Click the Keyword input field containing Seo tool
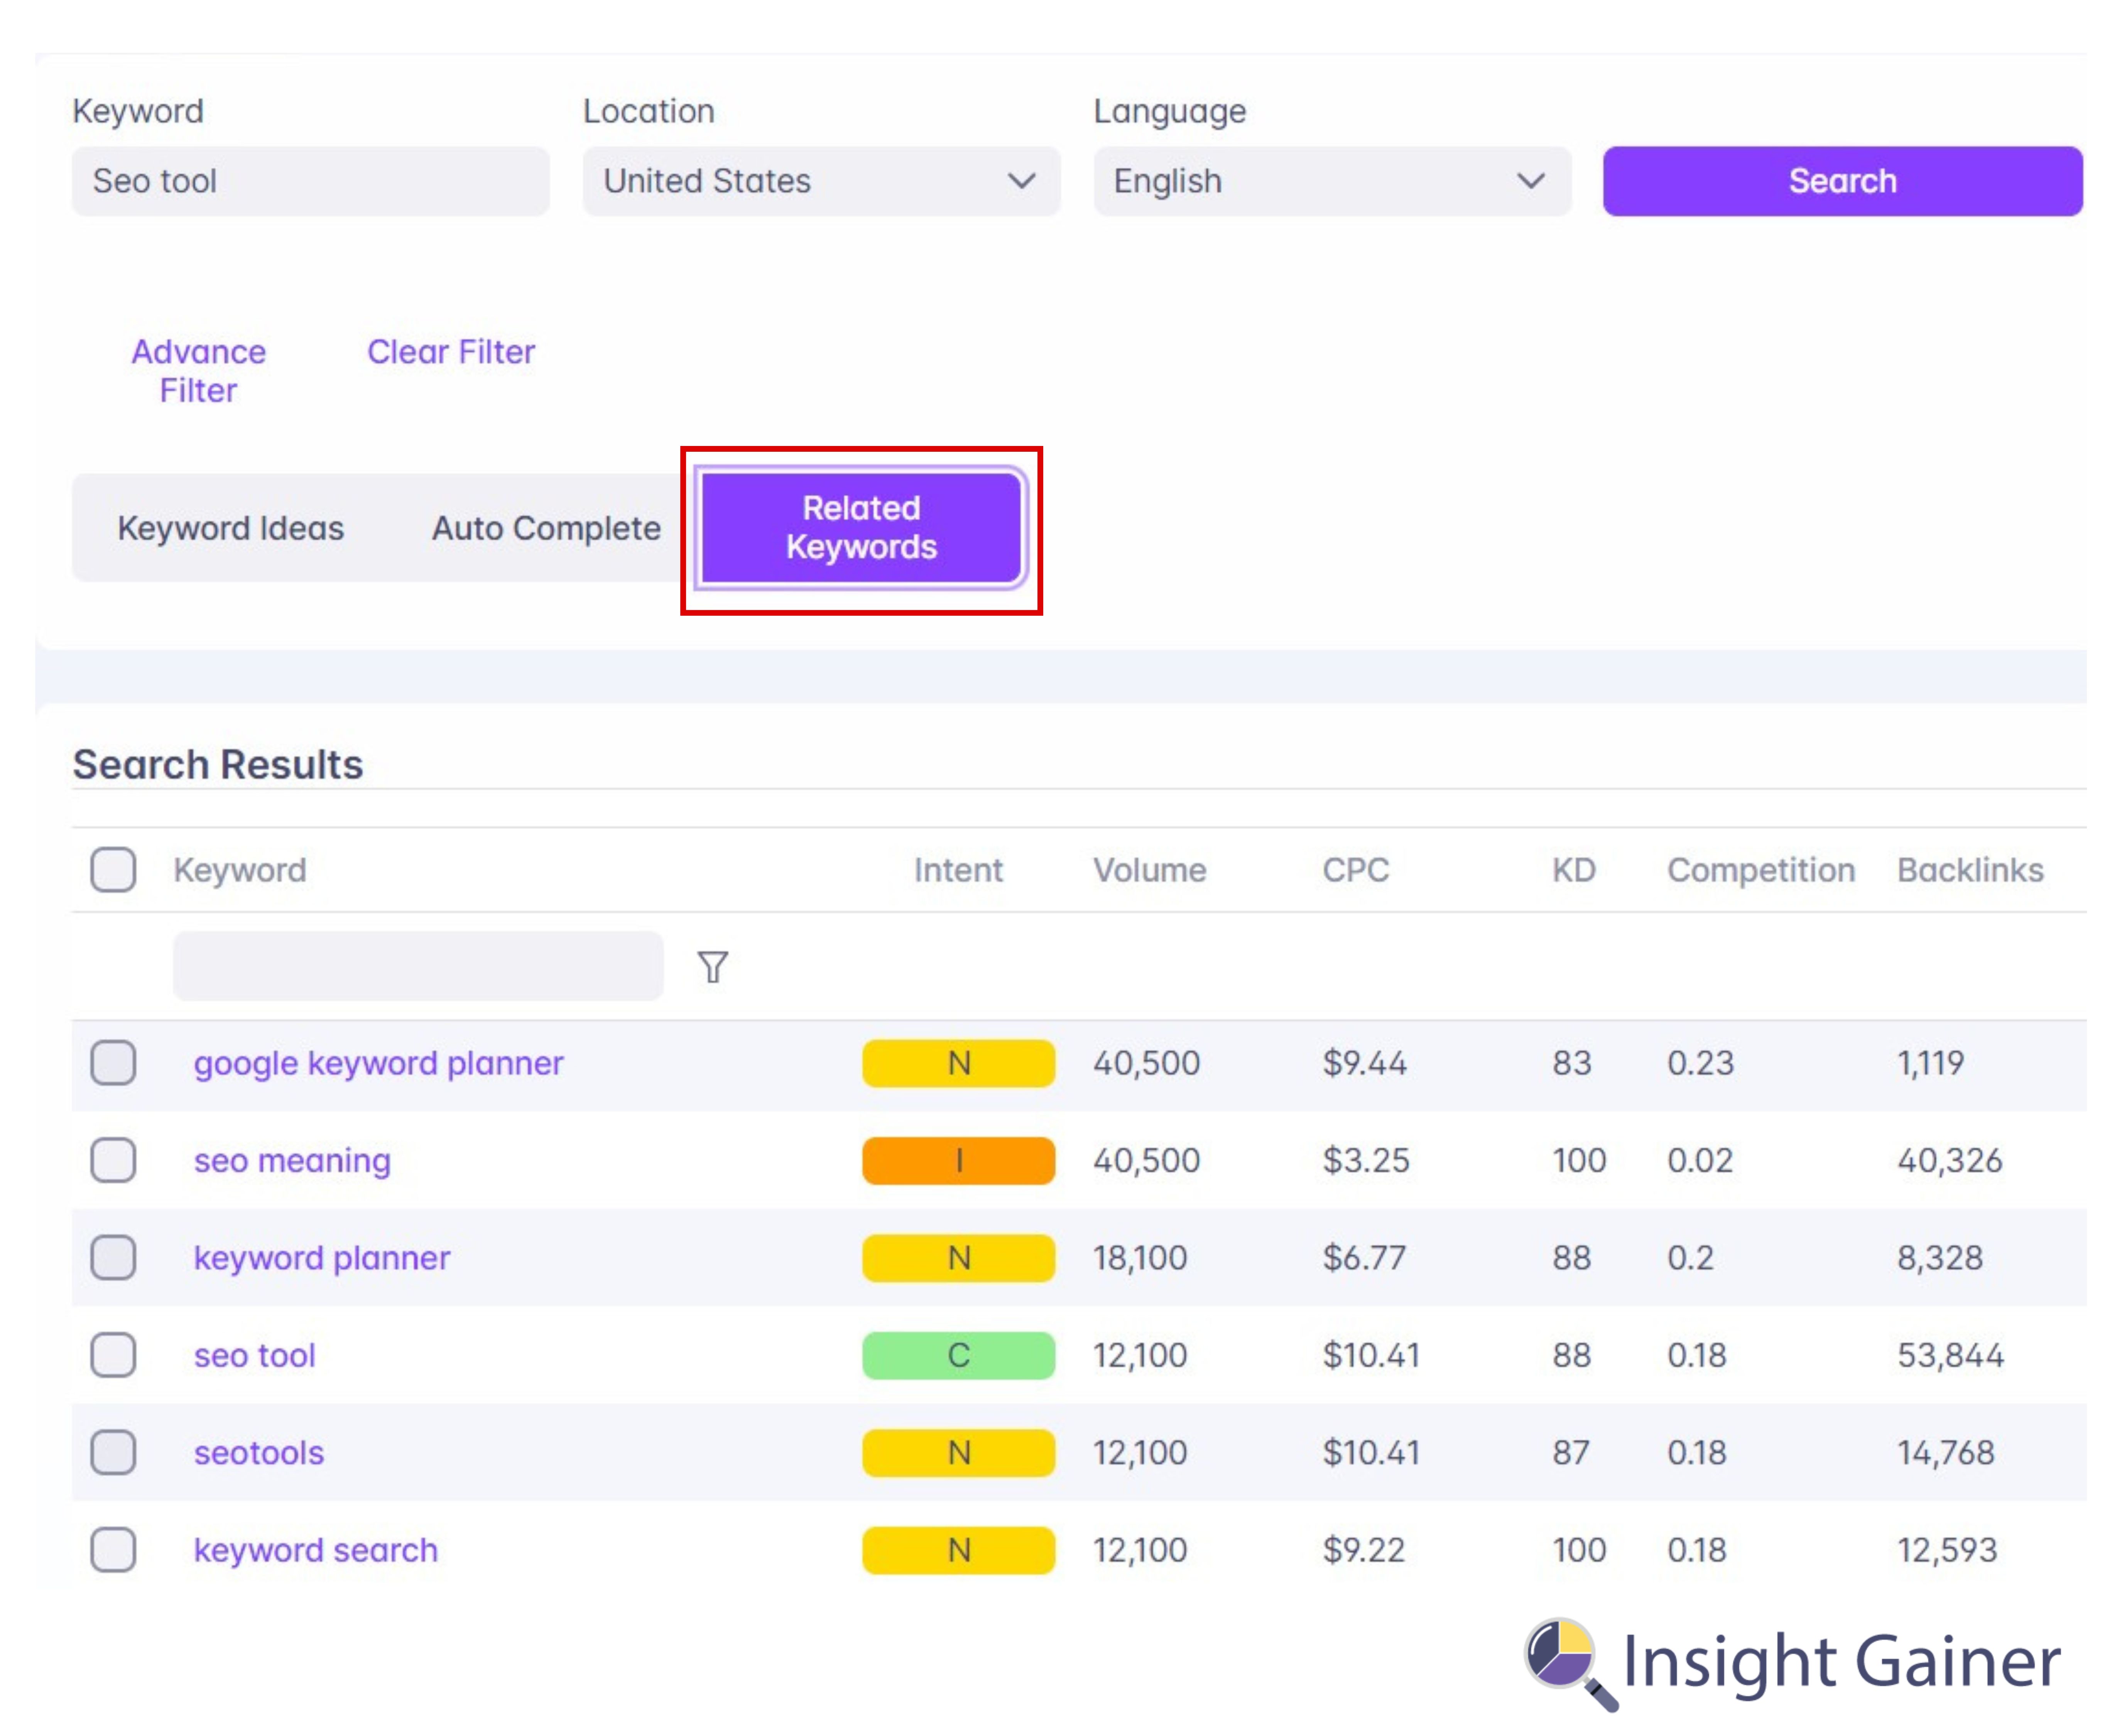 311,181
